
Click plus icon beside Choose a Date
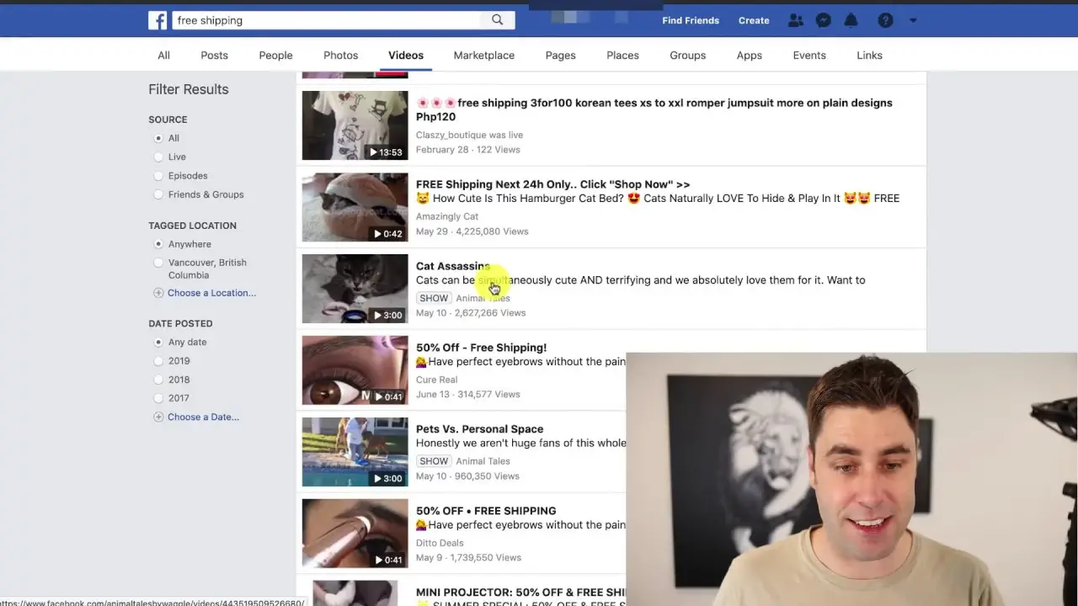158,417
